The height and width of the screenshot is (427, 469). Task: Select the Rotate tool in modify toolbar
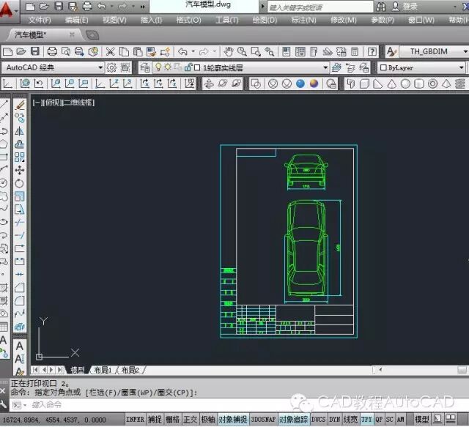click(20, 183)
